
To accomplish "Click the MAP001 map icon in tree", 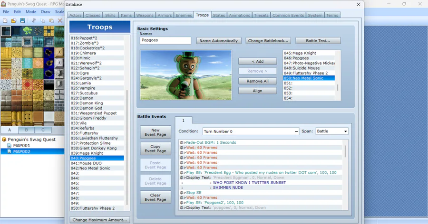I will point(10,146).
